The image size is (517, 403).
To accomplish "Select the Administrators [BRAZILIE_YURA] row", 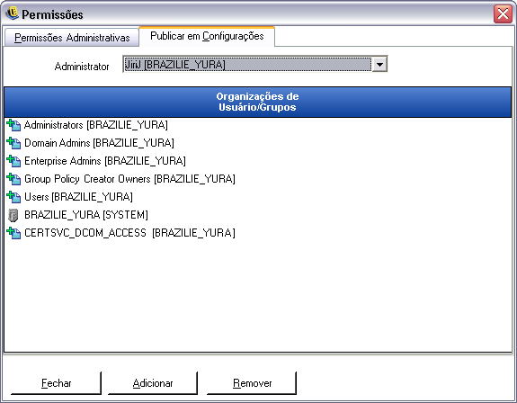I will pos(257,125).
